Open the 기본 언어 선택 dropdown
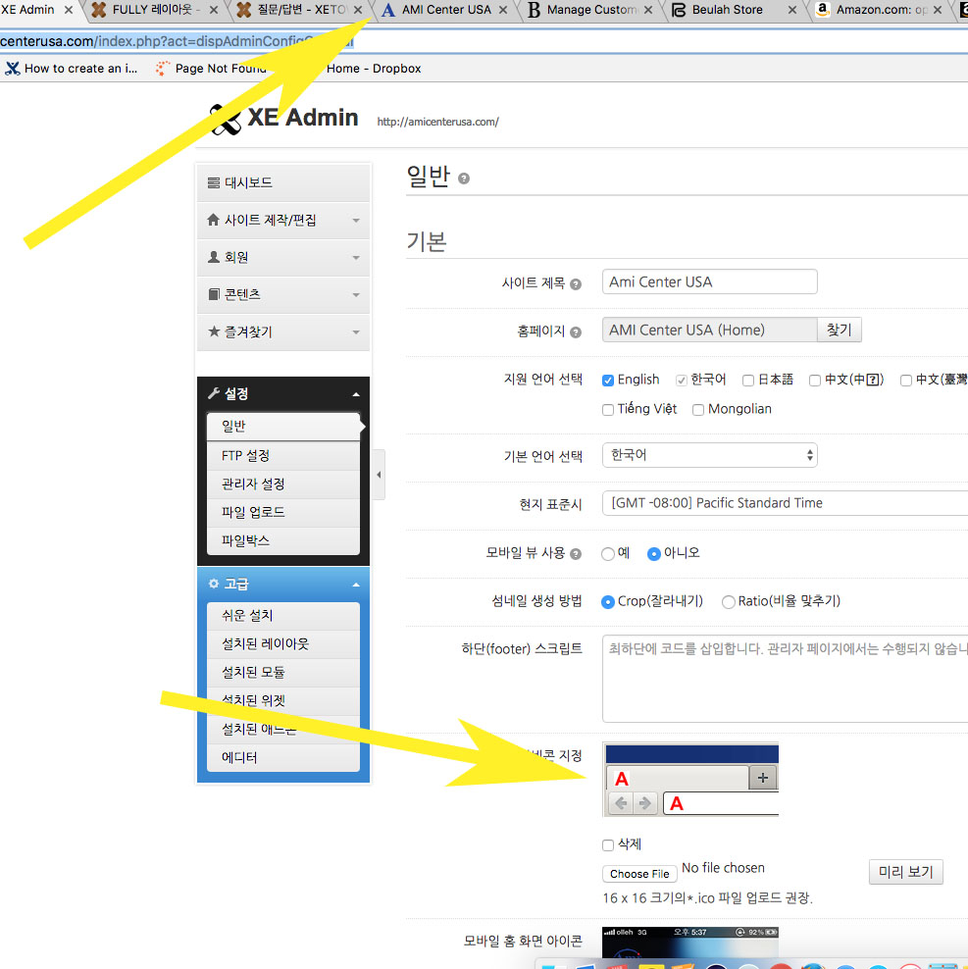 click(709, 455)
